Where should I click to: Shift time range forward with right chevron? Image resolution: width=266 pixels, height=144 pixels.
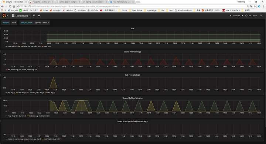click(242, 16)
